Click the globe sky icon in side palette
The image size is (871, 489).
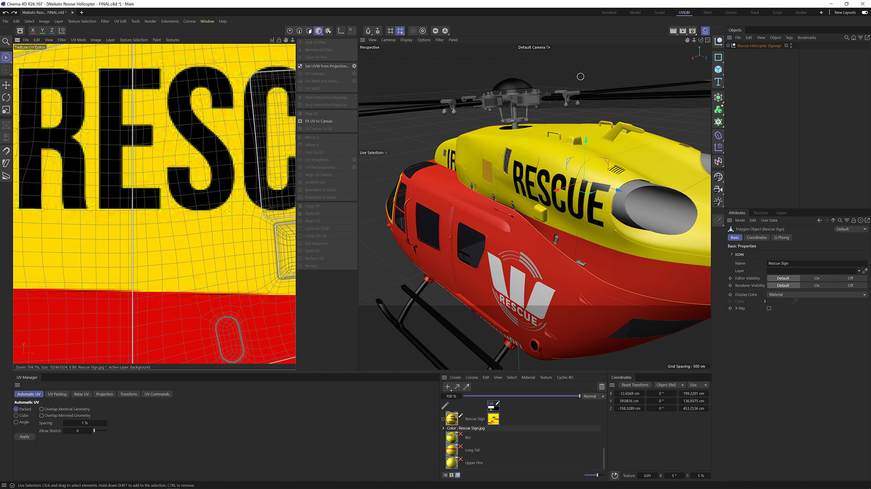[718, 177]
